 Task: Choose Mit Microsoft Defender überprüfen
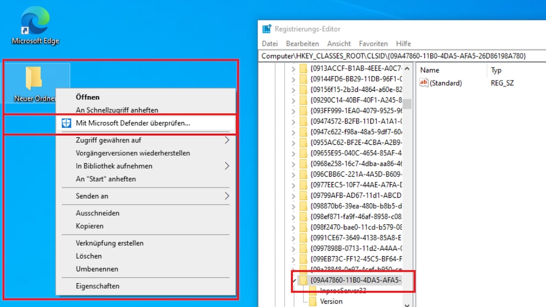[x=146, y=123]
